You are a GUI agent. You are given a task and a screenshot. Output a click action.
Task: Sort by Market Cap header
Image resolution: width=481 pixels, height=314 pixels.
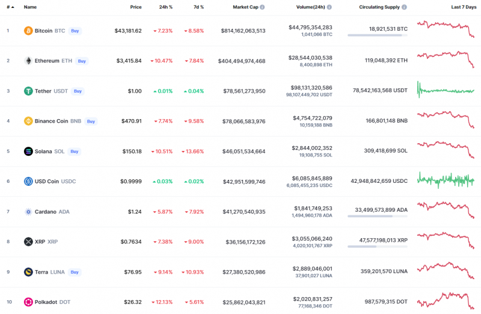245,7
